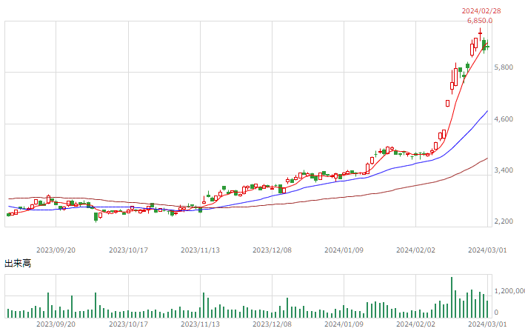Click the 0 volume axis label
Viewport: 525px width, 334px height.
click(x=496, y=313)
